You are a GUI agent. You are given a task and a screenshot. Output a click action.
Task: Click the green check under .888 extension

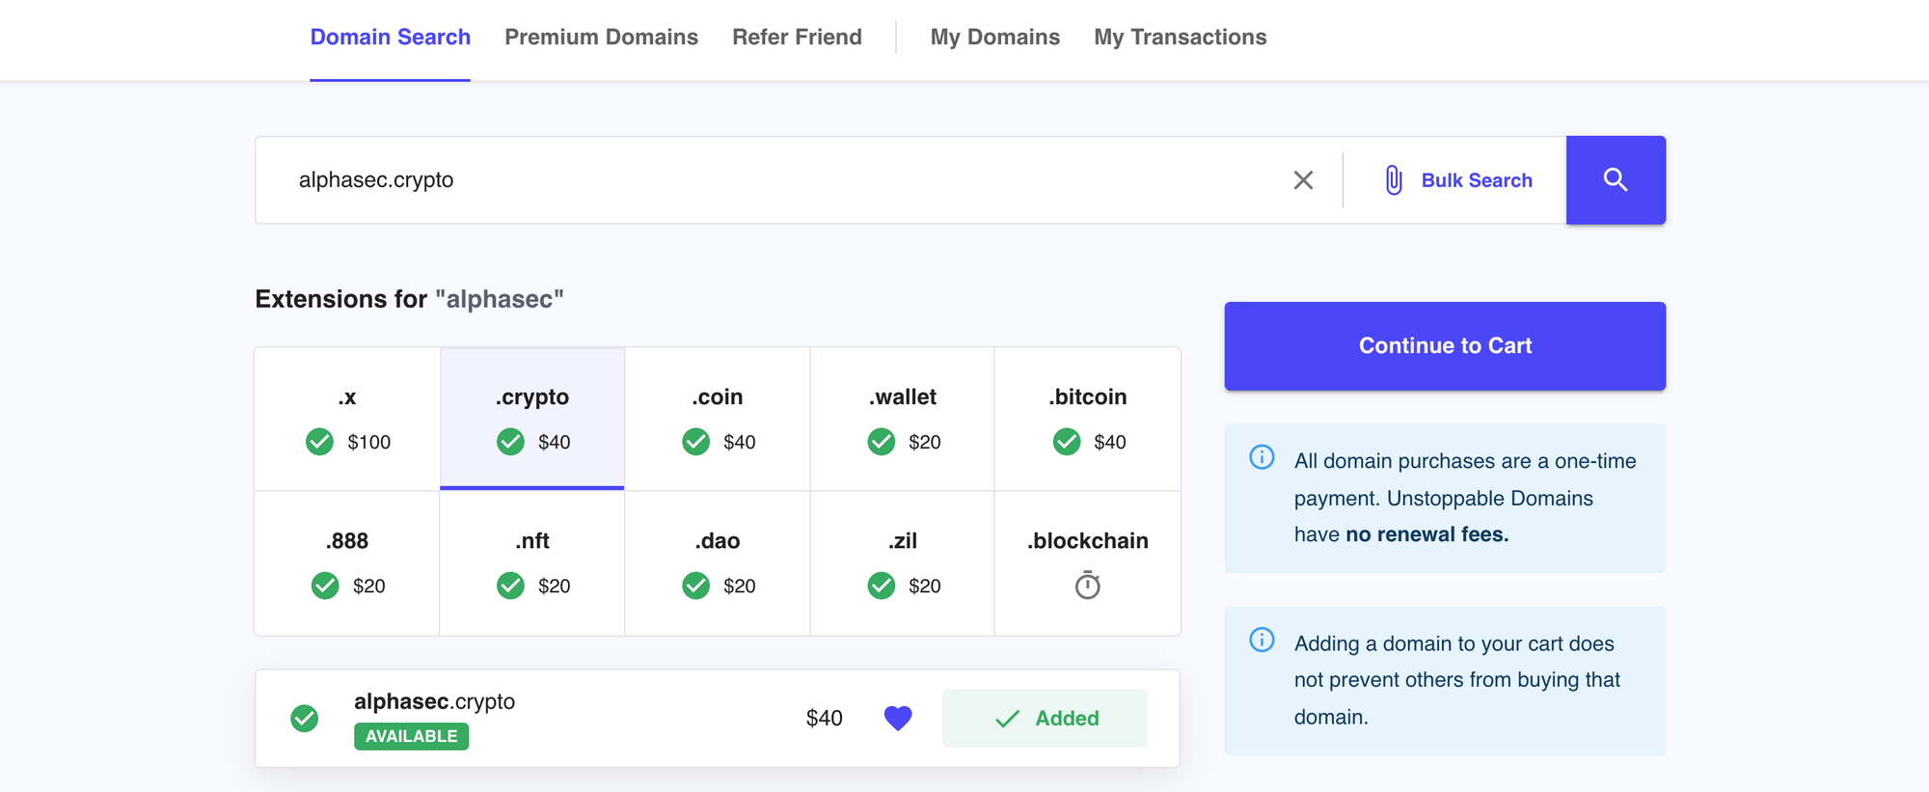click(325, 586)
